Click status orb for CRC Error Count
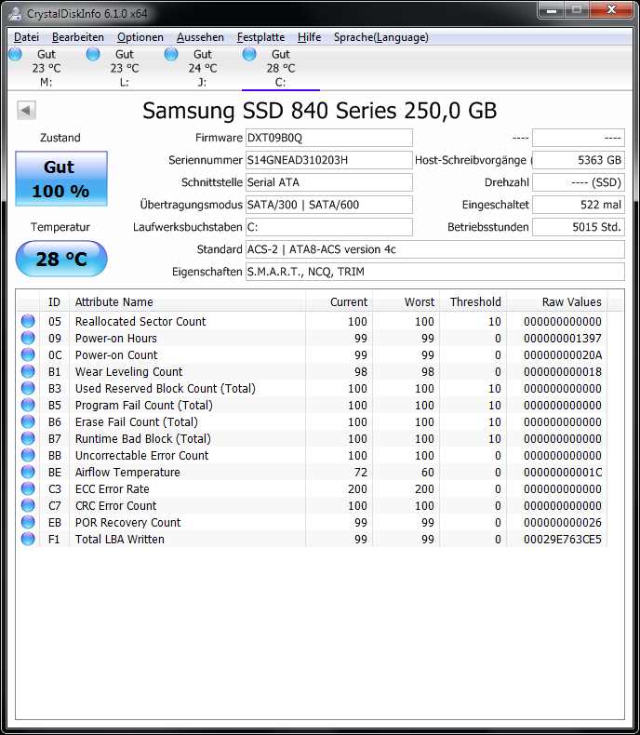 coord(28,505)
